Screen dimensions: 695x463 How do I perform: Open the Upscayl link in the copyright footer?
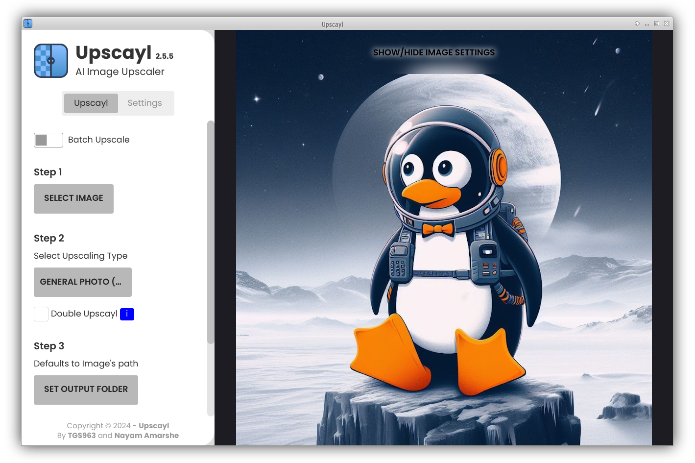(x=154, y=426)
